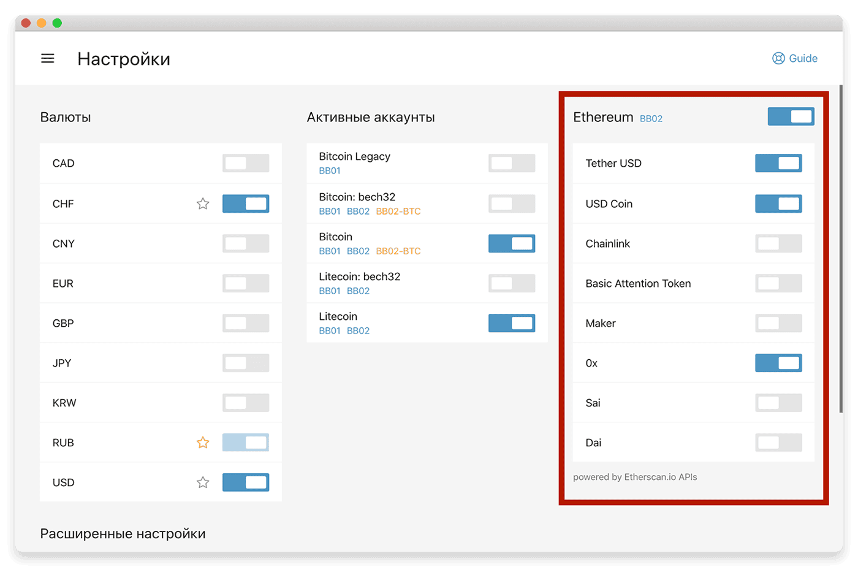Enable the Sai token toggle
858x567 pixels.
778,403
